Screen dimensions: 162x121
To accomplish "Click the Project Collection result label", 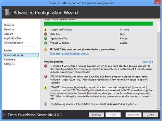I will click(x=60, y=43).
